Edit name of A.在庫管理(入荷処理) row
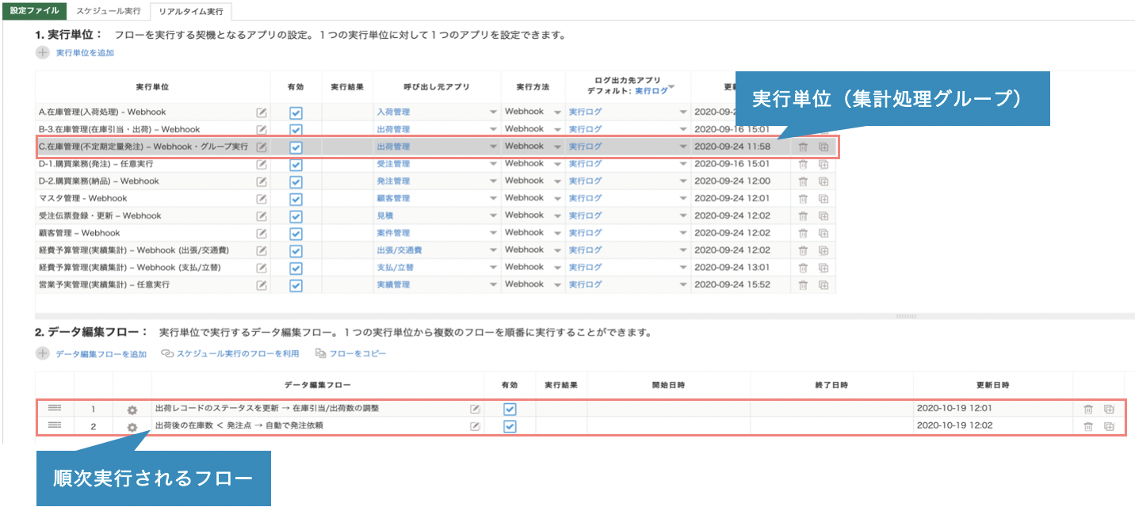Viewport: 1135px width, 507px height. [262, 112]
